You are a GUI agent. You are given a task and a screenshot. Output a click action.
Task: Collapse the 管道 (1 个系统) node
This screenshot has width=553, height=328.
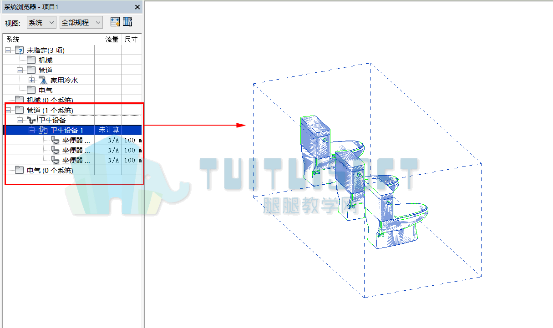8,111
